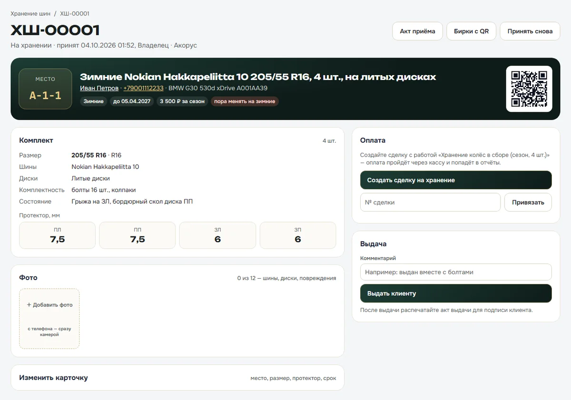571x400 pixels.
Task: Click the Бирки с QR button
Action: (471, 31)
